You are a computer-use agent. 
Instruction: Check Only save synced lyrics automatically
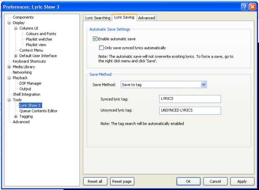point(101,48)
